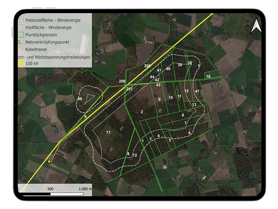Screen dimensions: 278x209
Task: Click parcel label 78 on the east side
Action: pos(208,77)
